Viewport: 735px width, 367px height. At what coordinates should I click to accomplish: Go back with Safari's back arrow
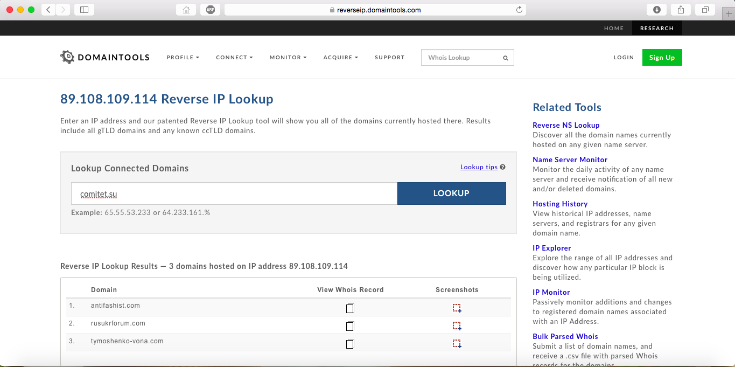point(48,10)
